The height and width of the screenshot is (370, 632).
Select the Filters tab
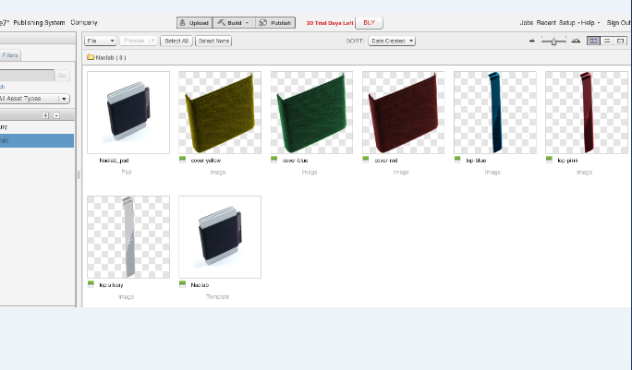10,55
